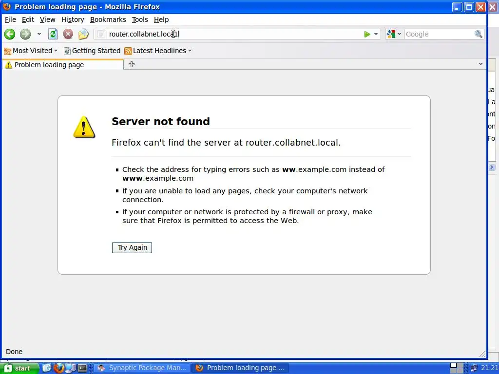Minimize the Firefox window
Image resolution: width=499 pixels, height=374 pixels.
pos(457,7)
